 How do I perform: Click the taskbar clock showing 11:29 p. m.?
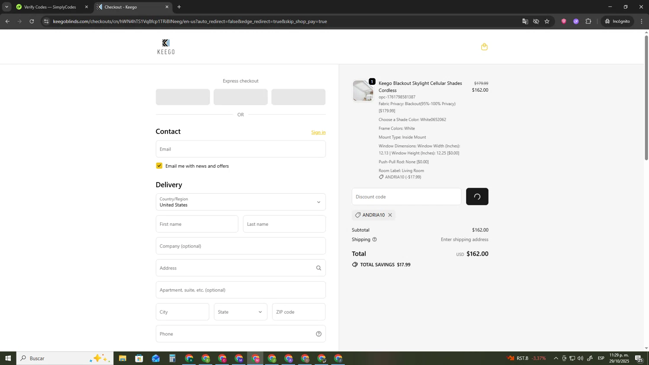pyautogui.click(x=619, y=359)
